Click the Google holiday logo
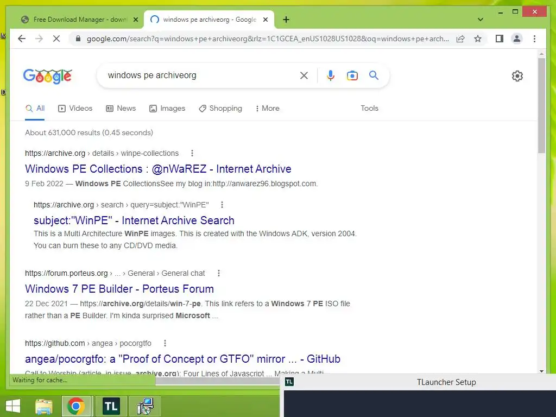Viewport: 556px width, 417px height. pos(48,76)
